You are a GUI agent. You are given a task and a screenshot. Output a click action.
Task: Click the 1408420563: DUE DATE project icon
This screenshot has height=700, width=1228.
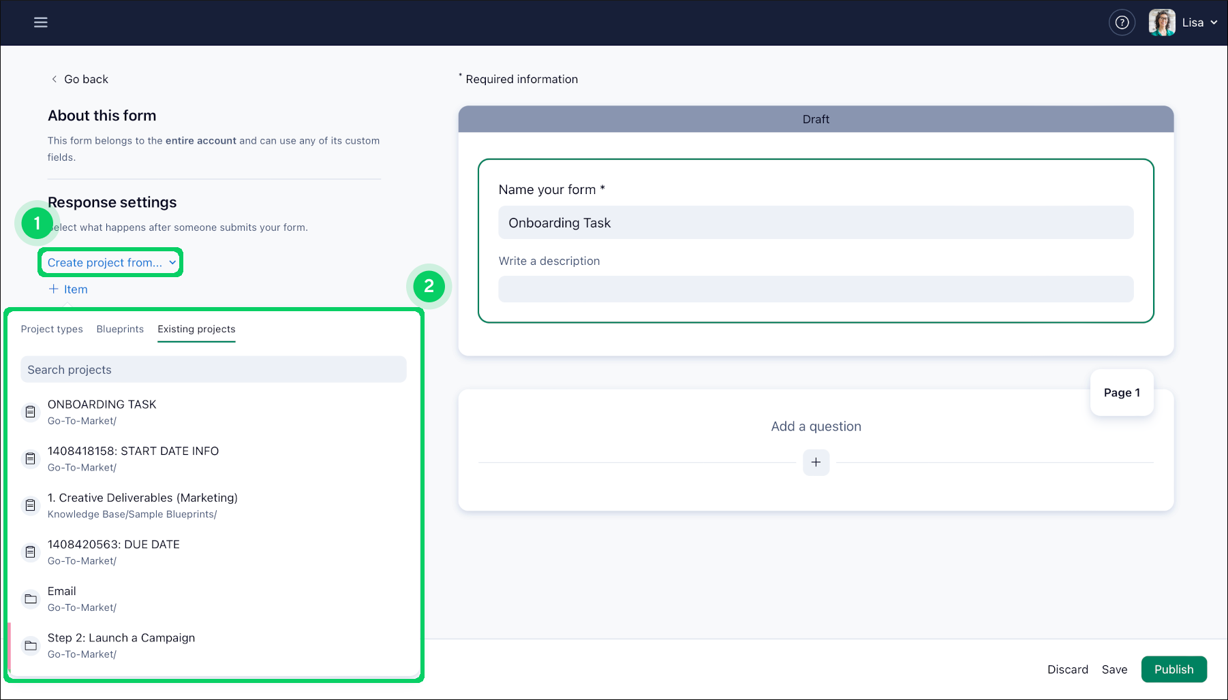coord(31,552)
